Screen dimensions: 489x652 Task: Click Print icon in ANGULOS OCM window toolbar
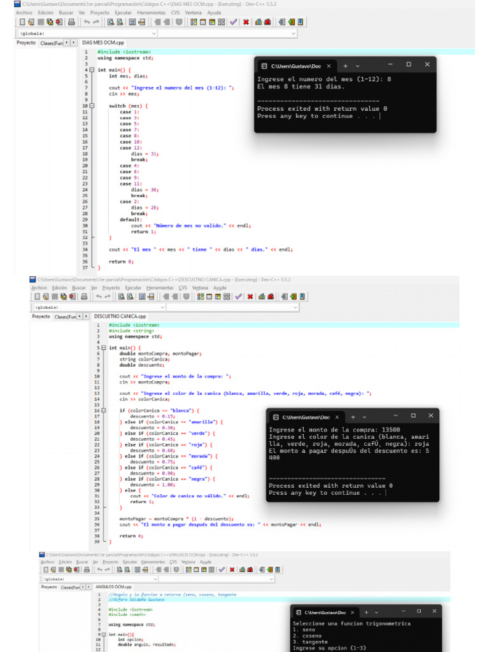[87, 570]
